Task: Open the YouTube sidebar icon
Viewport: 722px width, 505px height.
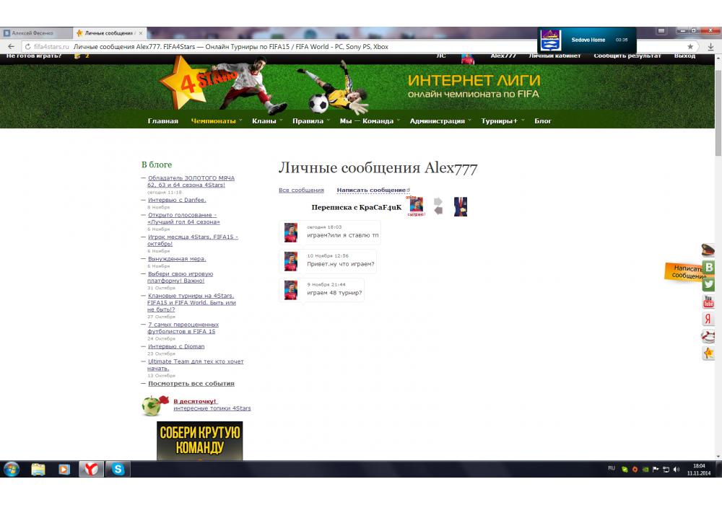Action: pyautogui.click(x=709, y=302)
